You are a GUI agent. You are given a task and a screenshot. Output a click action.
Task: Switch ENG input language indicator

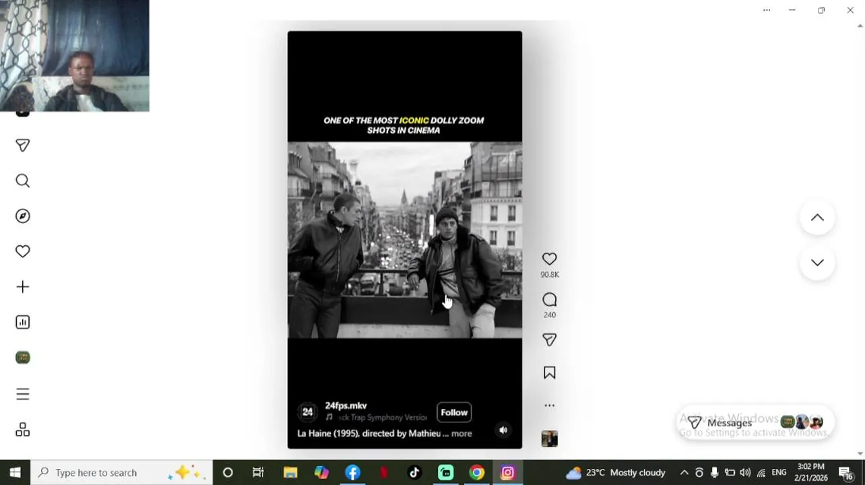779,472
